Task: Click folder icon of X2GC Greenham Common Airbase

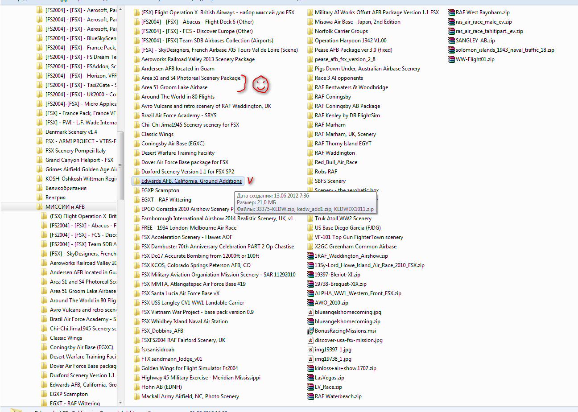Action: [310, 247]
